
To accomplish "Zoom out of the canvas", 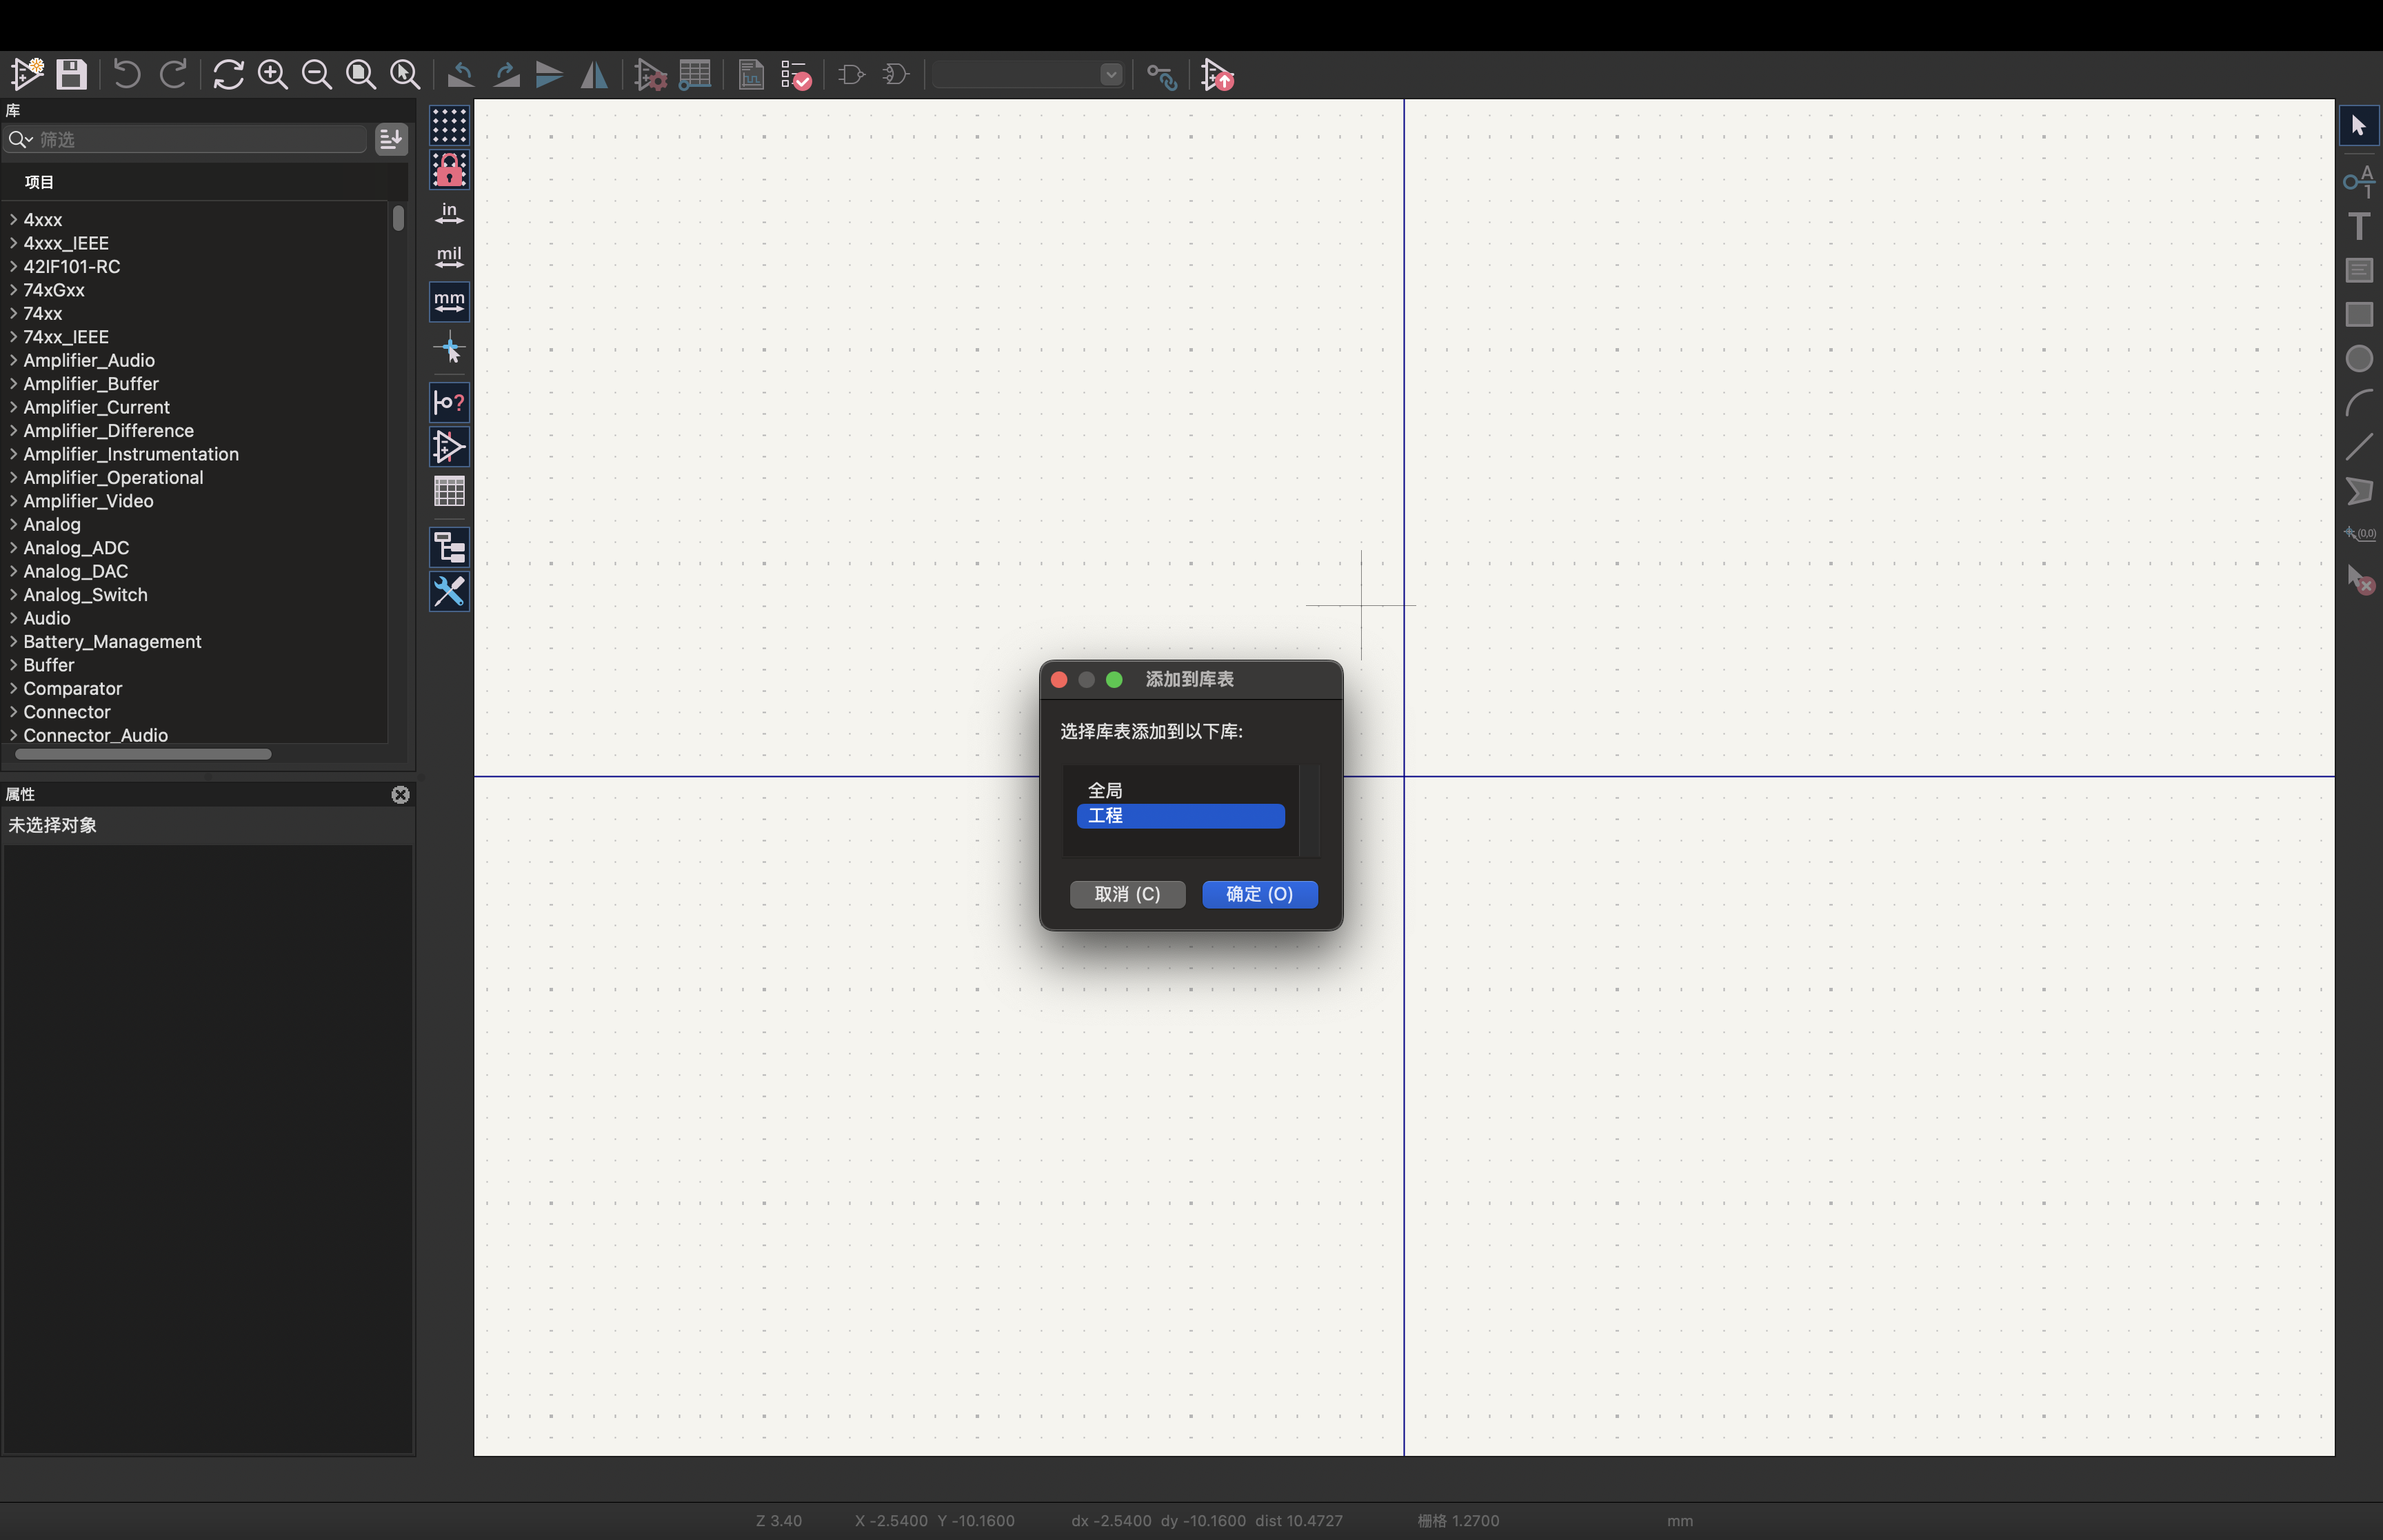I will click(x=316, y=74).
